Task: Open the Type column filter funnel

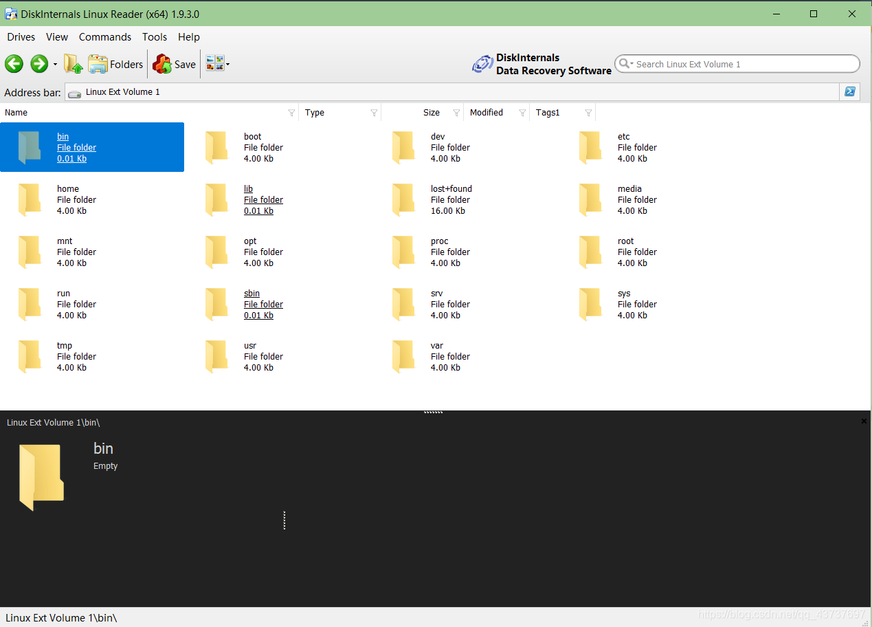Action: [374, 113]
